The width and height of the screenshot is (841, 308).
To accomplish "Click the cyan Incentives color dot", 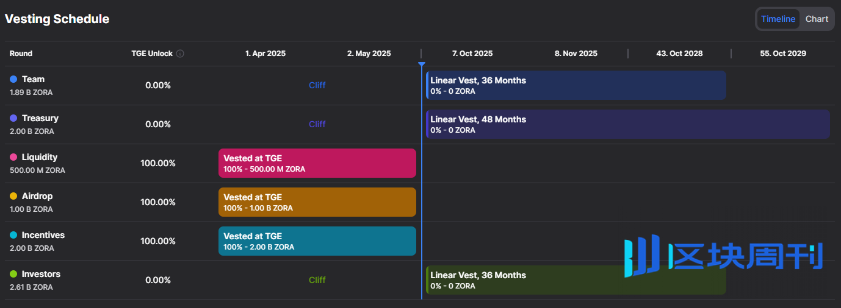I will click(x=13, y=235).
